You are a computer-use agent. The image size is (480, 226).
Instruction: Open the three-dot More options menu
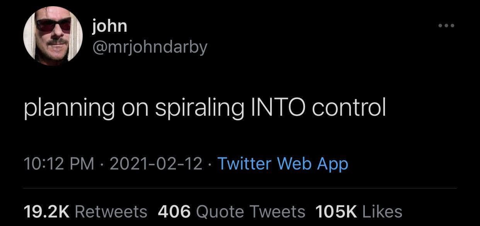coord(447,26)
